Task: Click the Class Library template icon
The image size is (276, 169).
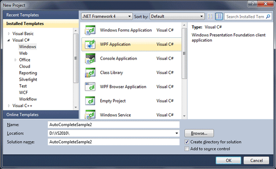Action: click(90, 72)
